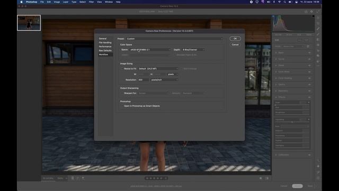Toggle shadow clipping warning in histogram
The width and height of the screenshot is (339, 191).
pos(273,16)
